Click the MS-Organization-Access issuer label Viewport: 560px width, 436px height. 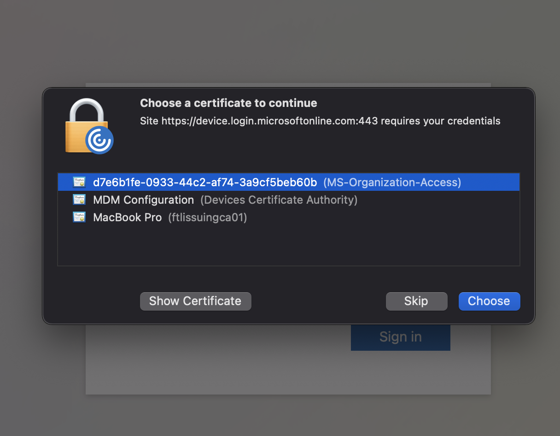tap(392, 183)
